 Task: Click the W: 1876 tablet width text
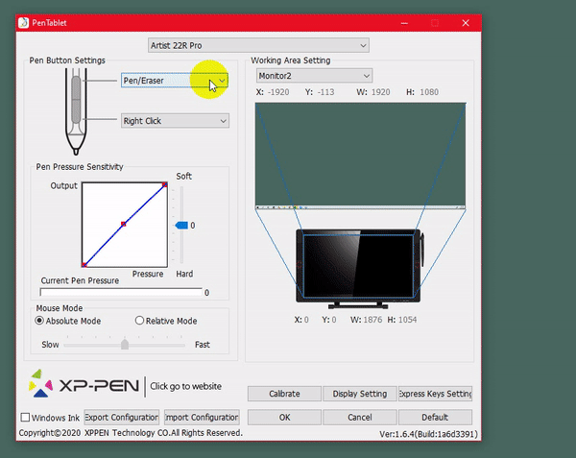tap(367, 320)
